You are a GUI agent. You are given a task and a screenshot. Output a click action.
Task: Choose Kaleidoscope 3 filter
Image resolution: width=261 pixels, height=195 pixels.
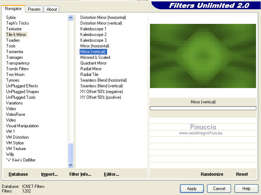(x=94, y=40)
